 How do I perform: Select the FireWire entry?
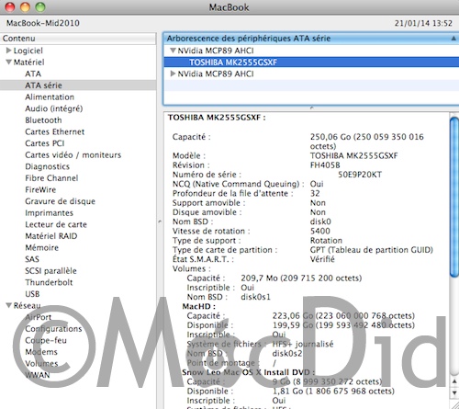click(x=40, y=189)
